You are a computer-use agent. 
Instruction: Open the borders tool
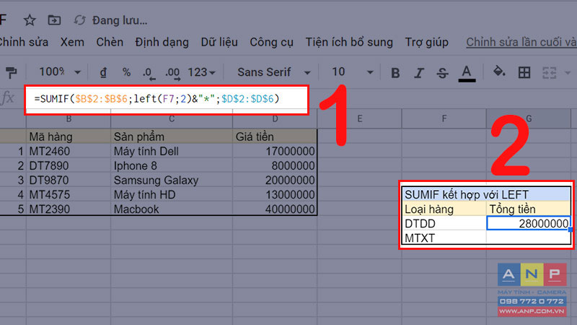click(x=524, y=73)
